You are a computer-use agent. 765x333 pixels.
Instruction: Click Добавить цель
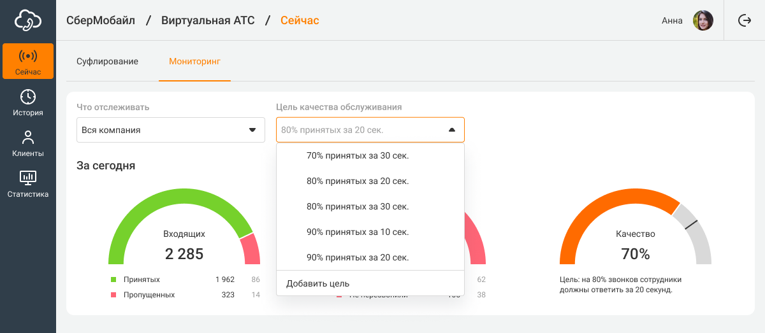(317, 283)
